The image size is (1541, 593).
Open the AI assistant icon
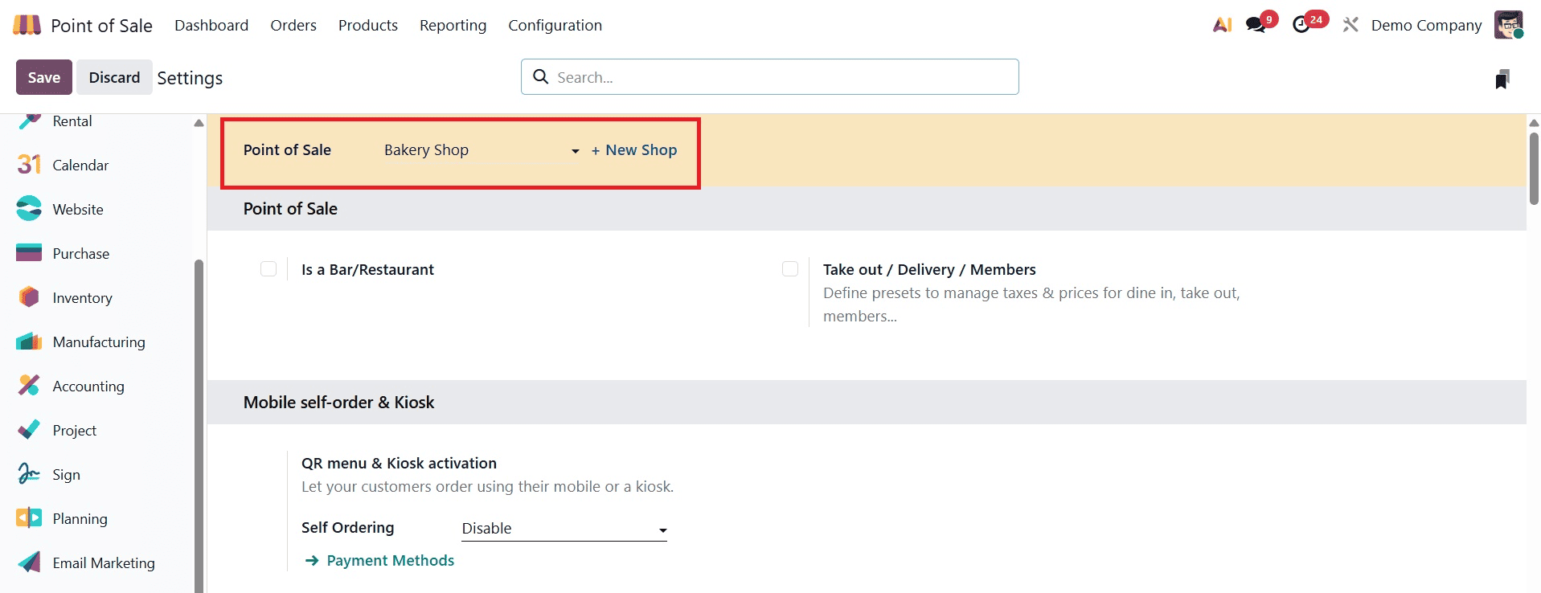[x=1222, y=25]
